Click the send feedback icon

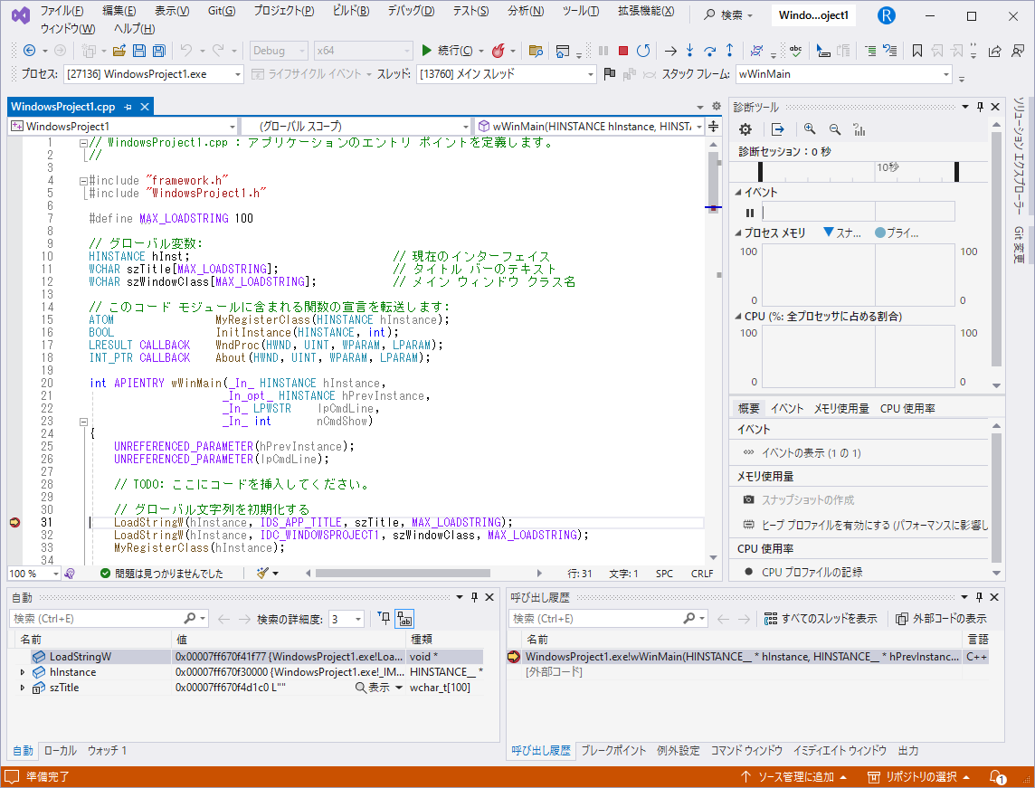[x=1018, y=50]
